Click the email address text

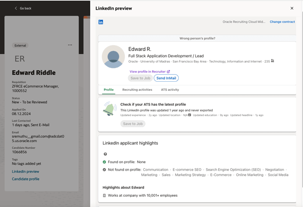pos(38,138)
